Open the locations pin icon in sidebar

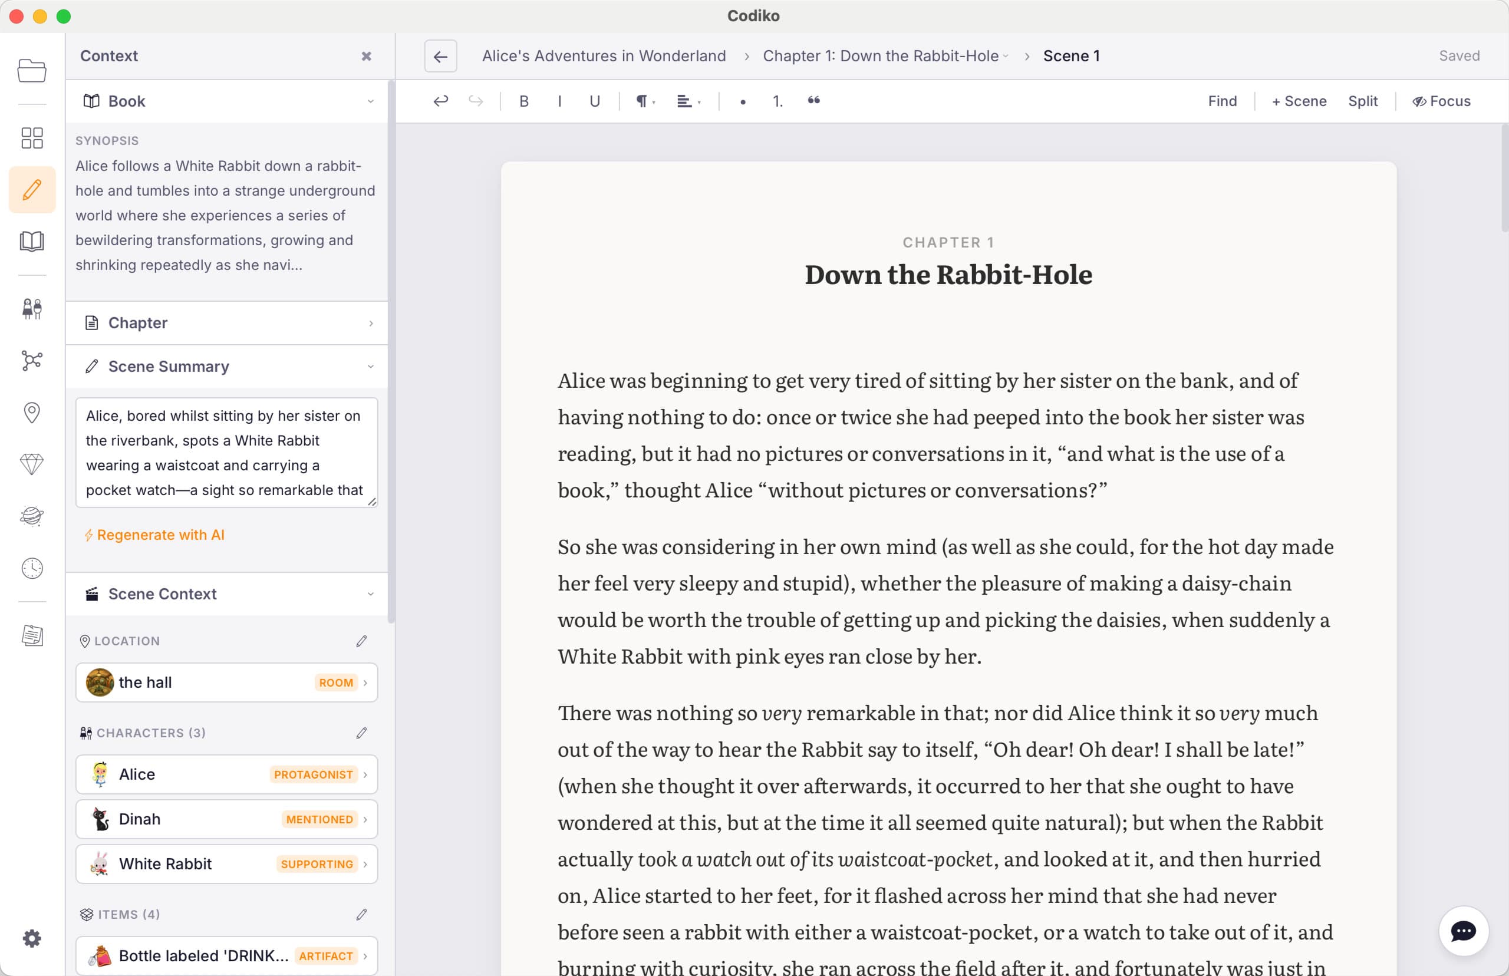click(32, 413)
